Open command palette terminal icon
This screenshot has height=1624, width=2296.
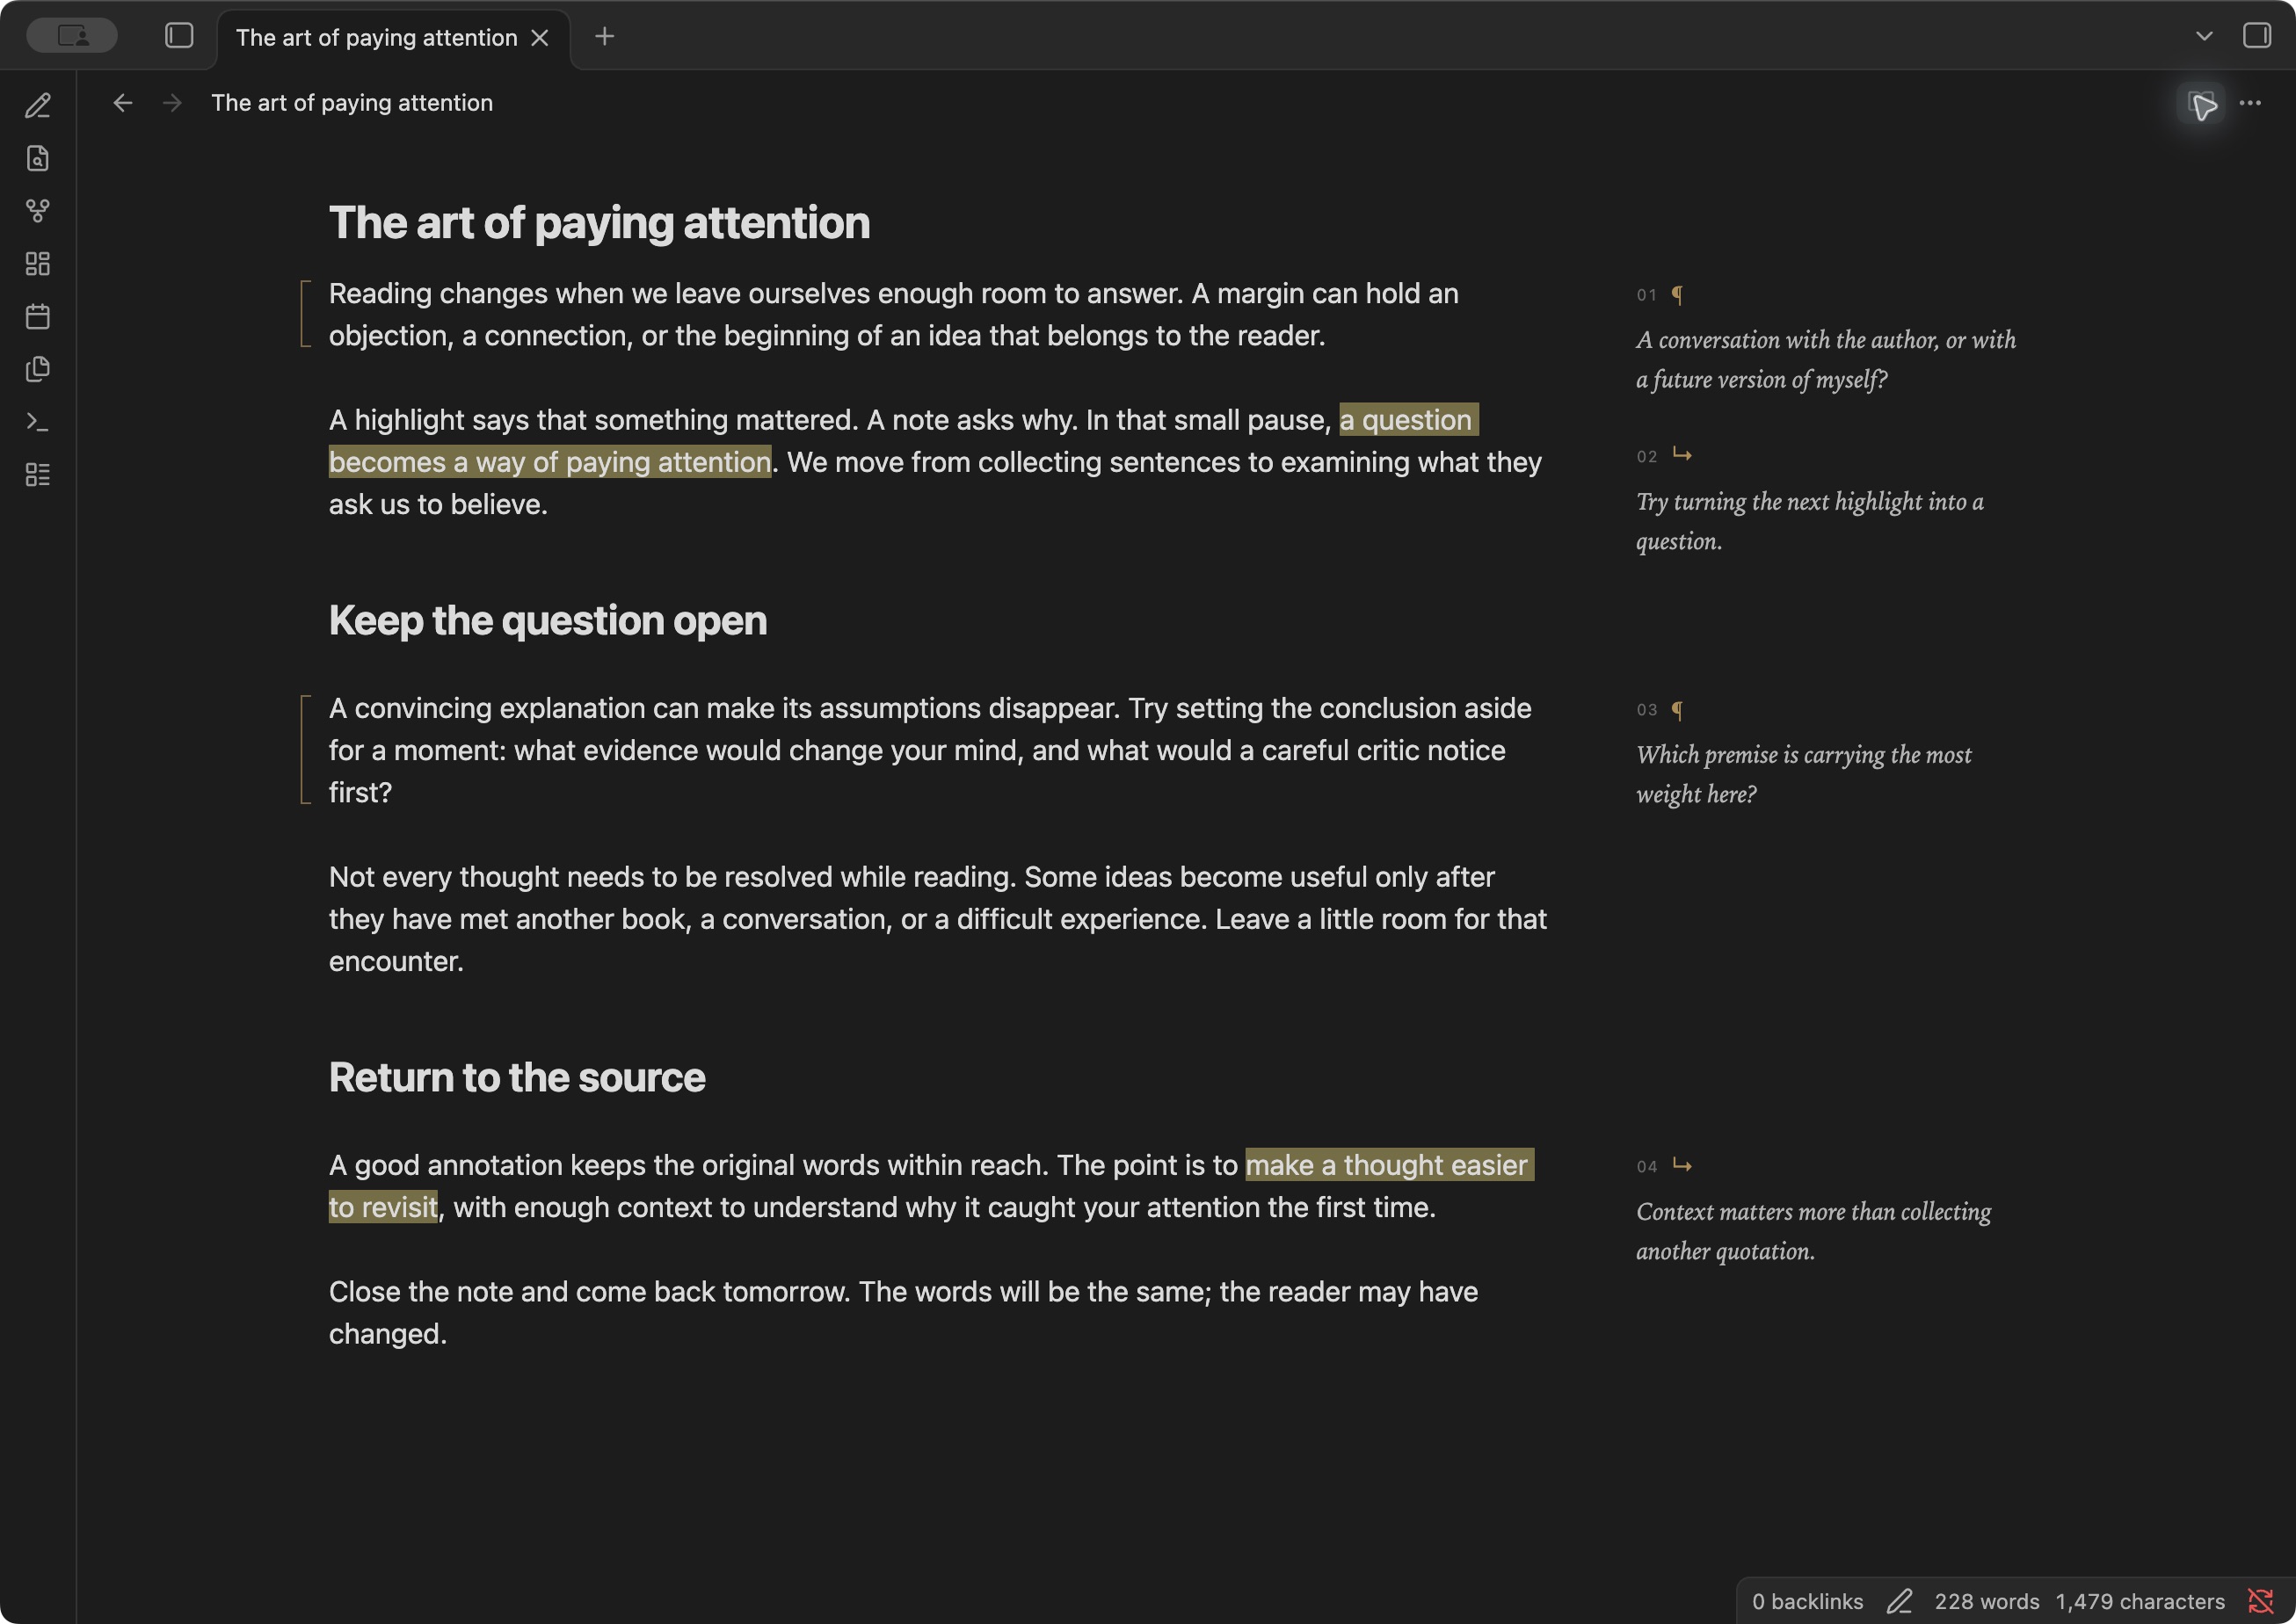pyautogui.click(x=38, y=422)
